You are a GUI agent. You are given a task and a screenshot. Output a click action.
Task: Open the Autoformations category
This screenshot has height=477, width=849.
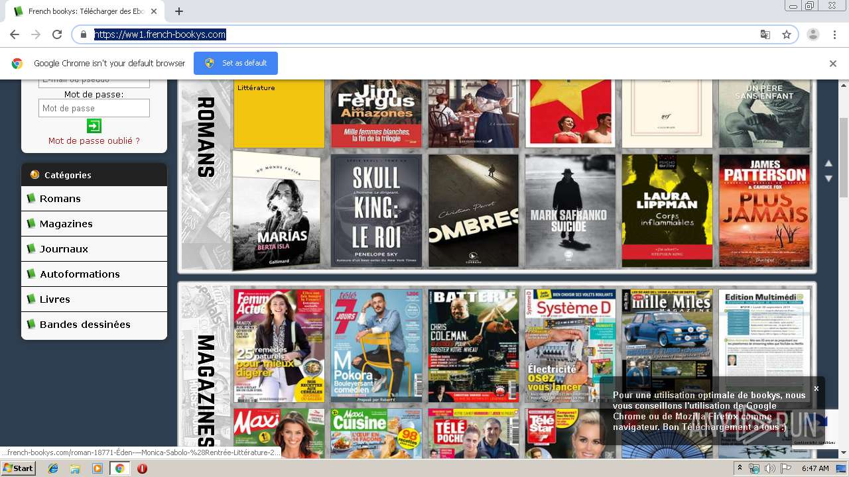(94, 274)
